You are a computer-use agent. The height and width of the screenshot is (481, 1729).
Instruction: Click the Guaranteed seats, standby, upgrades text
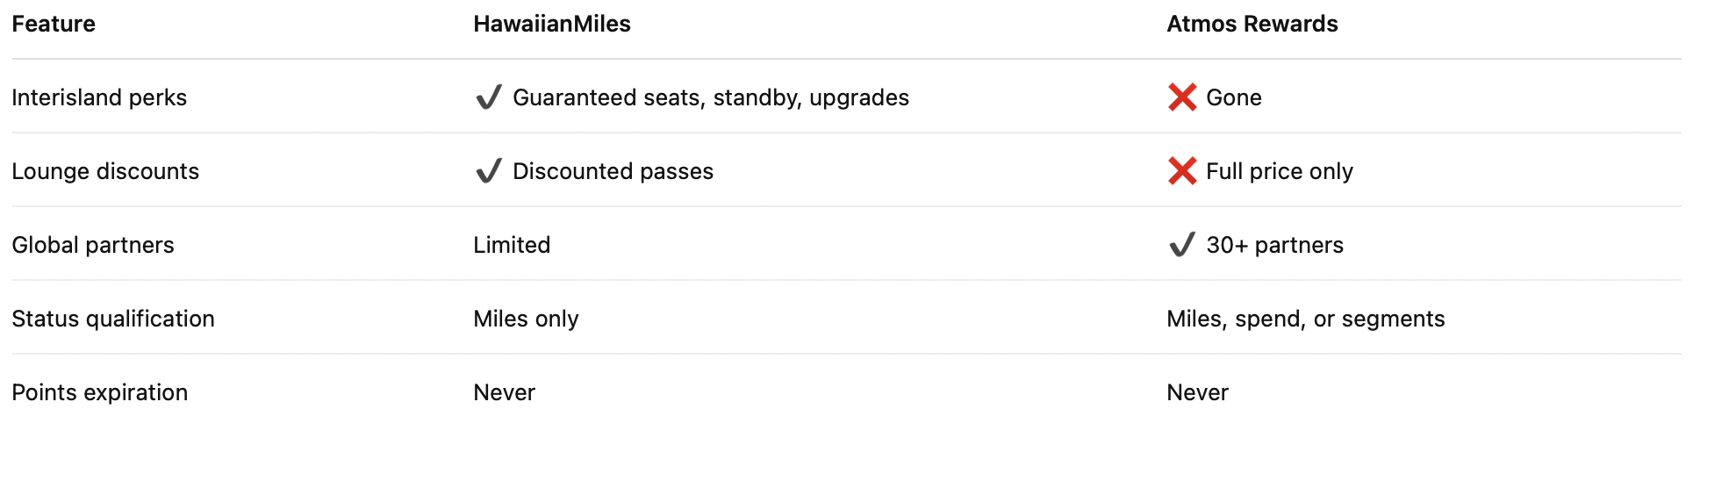coord(710,97)
